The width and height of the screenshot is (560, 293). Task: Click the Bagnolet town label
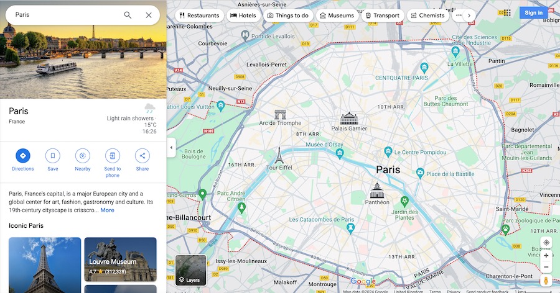tap(523, 130)
